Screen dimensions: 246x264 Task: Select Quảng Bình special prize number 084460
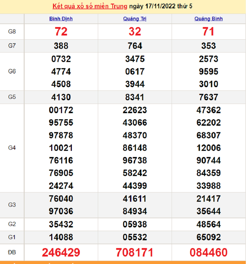(208, 252)
